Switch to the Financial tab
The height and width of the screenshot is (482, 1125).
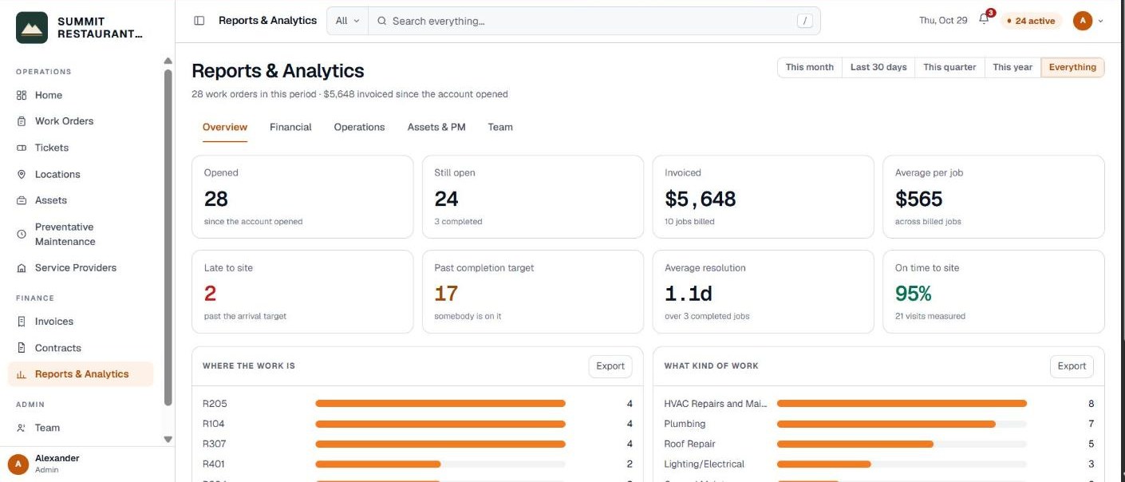point(290,127)
